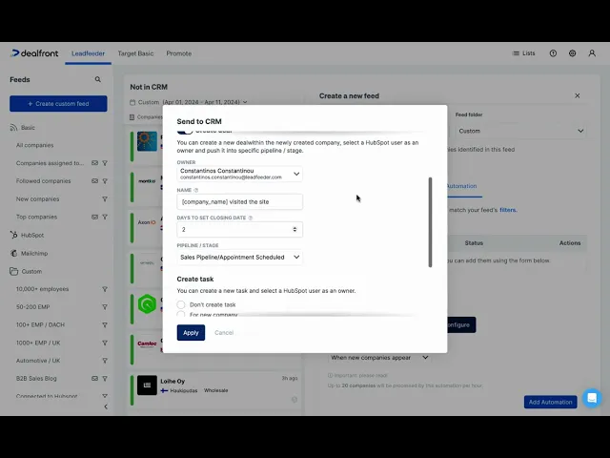
Task: Switch to the Leadfeeder tab
Action: (88, 53)
